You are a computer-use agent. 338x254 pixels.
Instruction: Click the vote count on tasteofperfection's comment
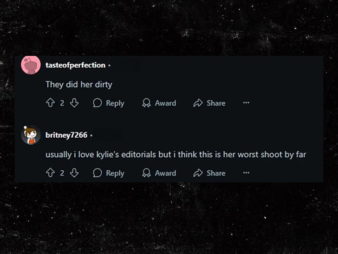(62, 103)
